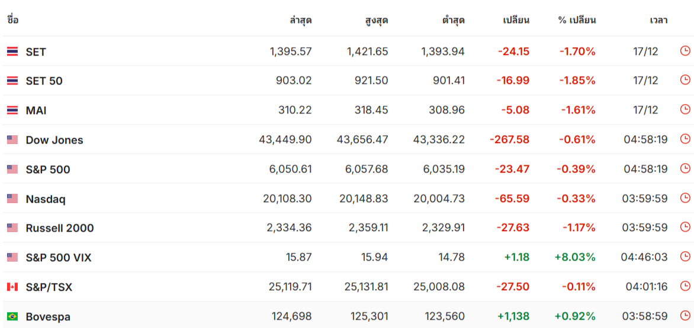
Task: Click the clock icon in SET row
Action: (685, 51)
